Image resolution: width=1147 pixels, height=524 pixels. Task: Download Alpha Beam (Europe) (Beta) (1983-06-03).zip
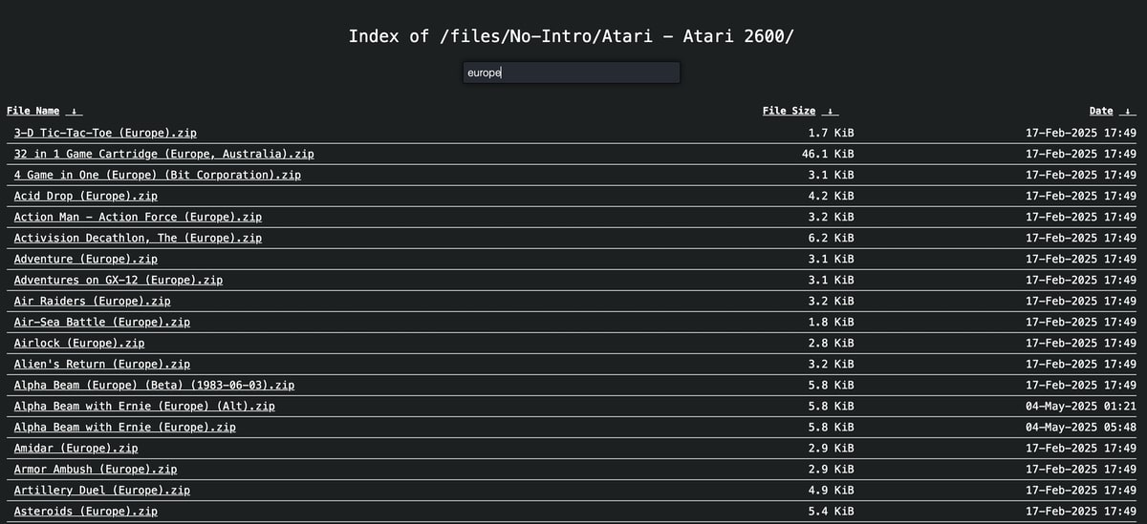pos(154,386)
